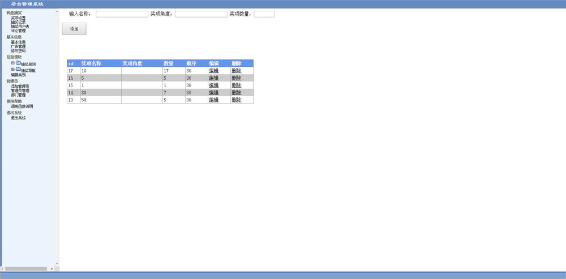The image size is (566, 279).
Task: Click the 奖项角度 input box
Action: point(201,14)
